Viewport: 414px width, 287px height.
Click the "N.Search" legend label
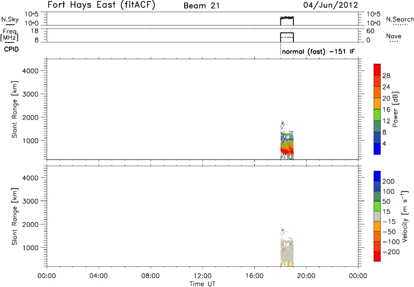(x=400, y=19)
